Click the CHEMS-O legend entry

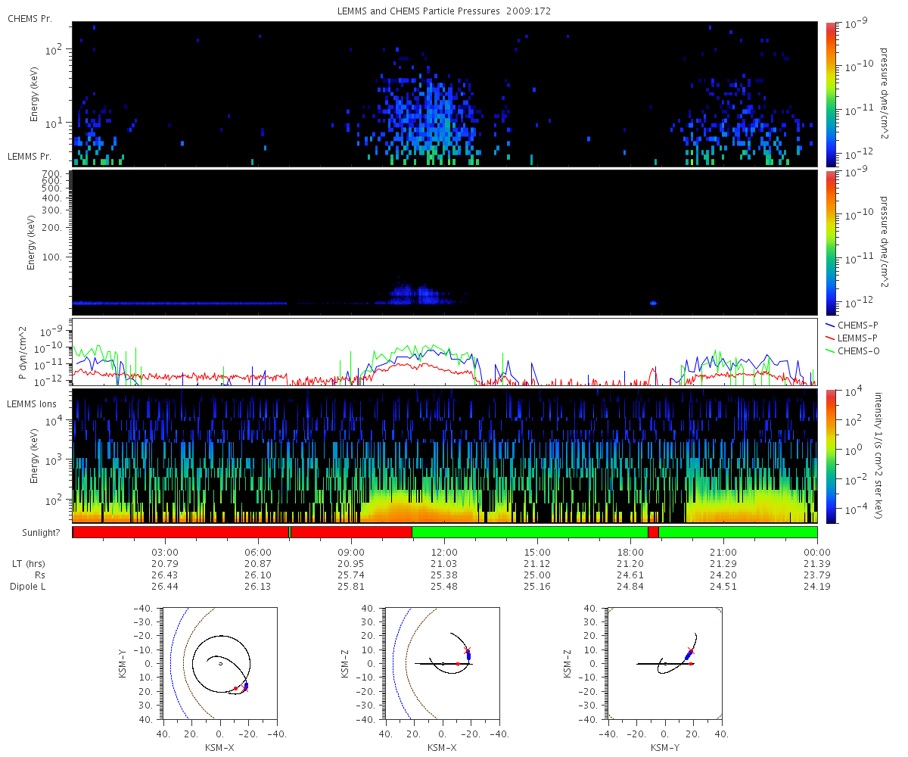[x=858, y=350]
